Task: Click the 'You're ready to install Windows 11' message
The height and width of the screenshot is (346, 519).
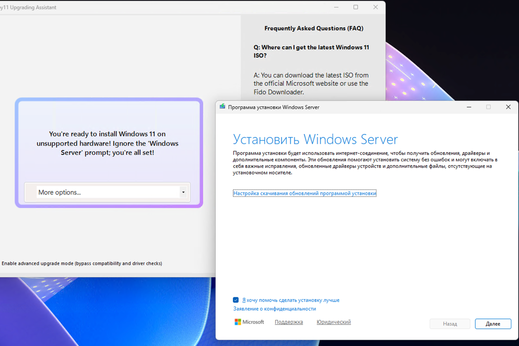Action: (x=108, y=143)
